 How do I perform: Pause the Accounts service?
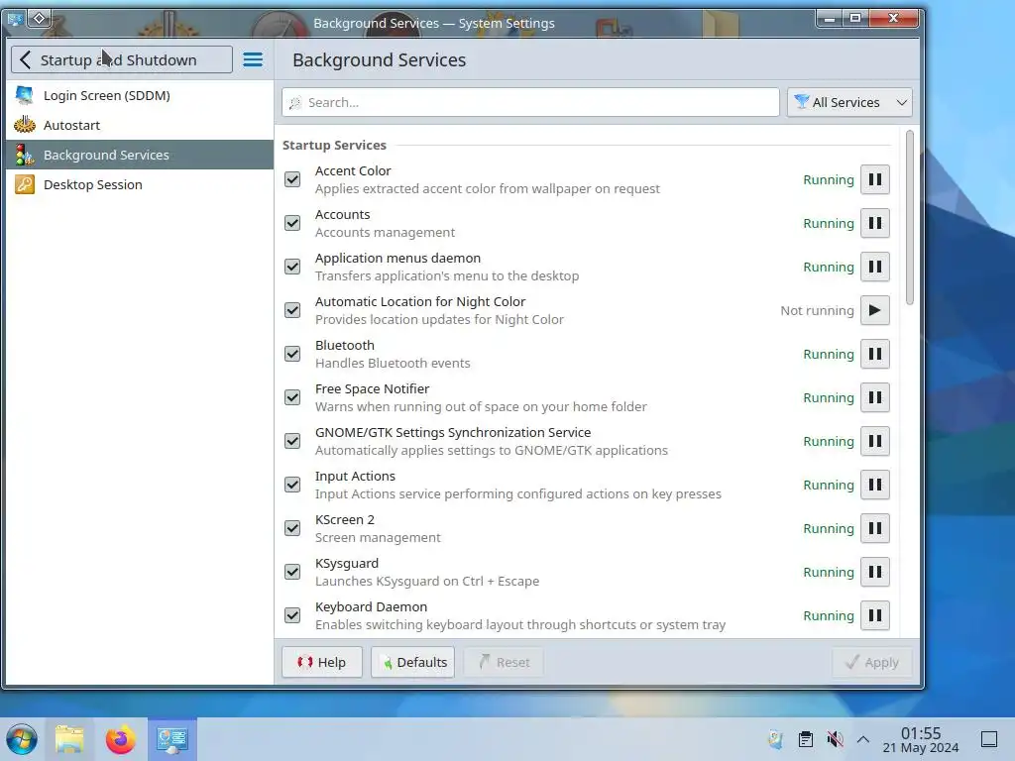pos(874,223)
